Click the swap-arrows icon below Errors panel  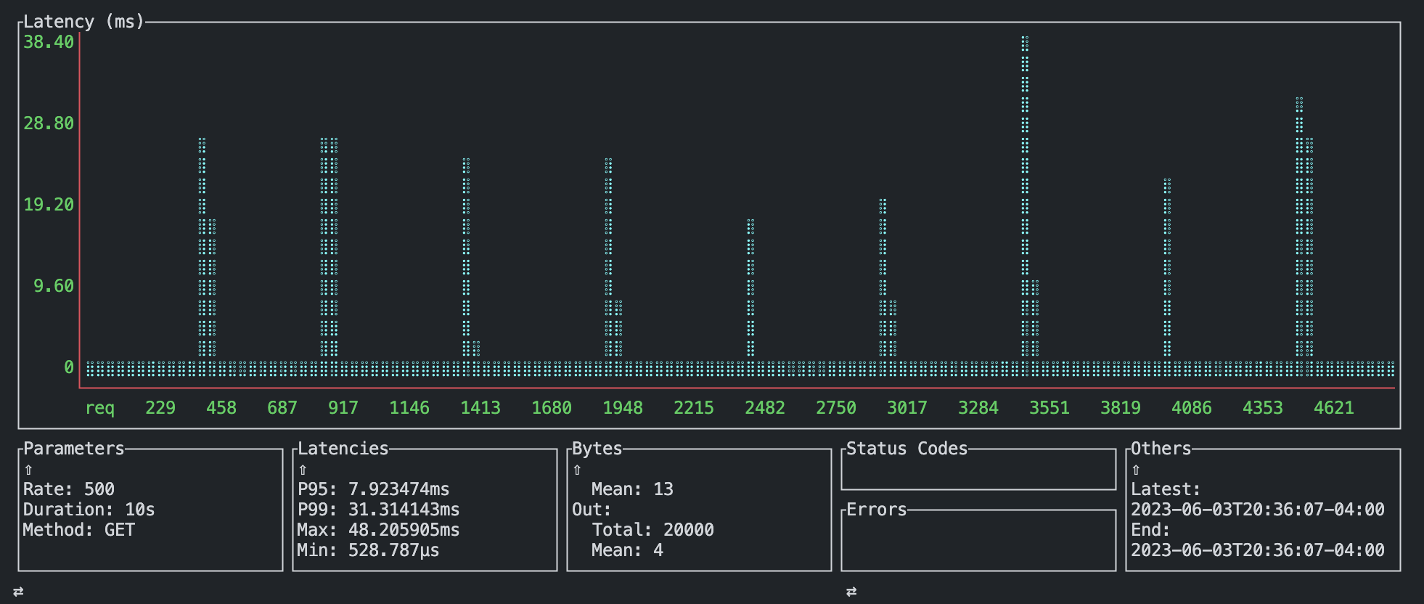(x=851, y=592)
